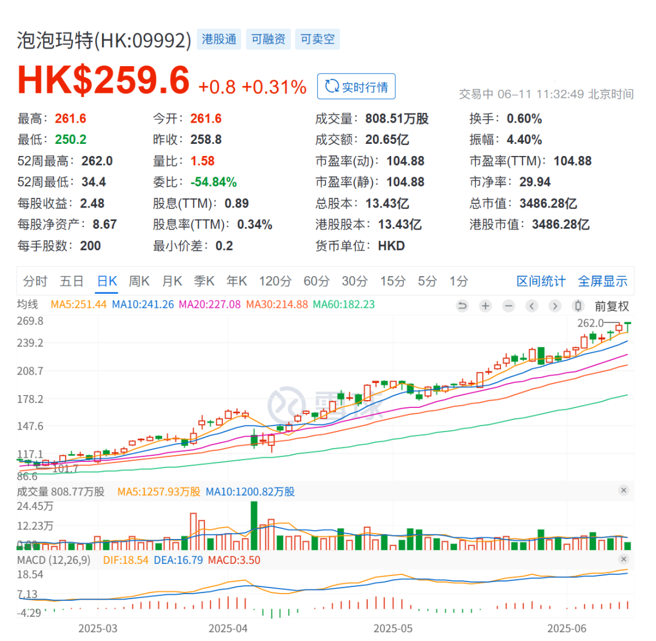
Task: Switch to 五日 chart tab
Action: pos(72,281)
